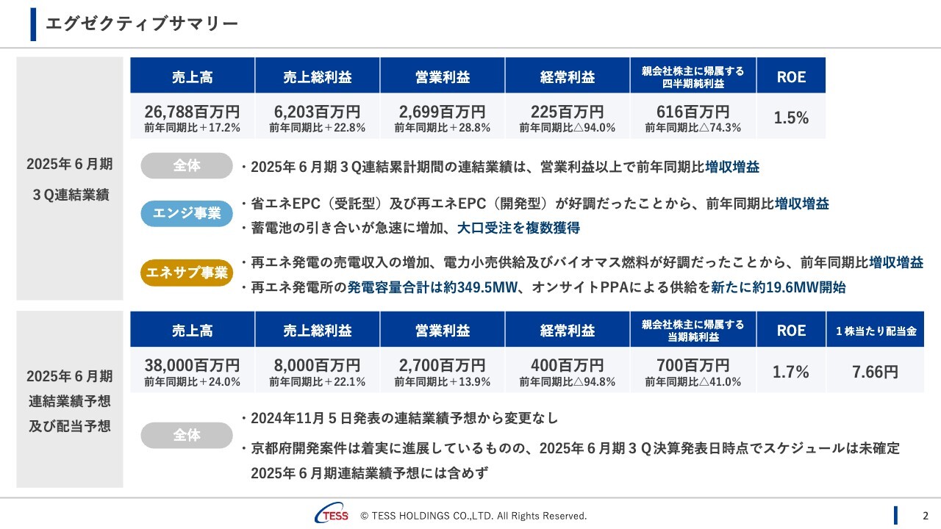Click 前年同期比＋28.8% under operating profit
941x529 pixels.
point(443,128)
